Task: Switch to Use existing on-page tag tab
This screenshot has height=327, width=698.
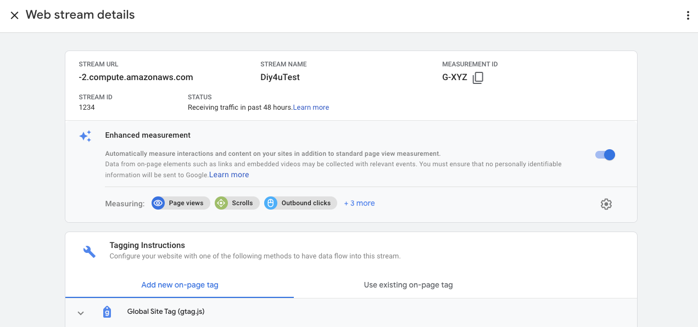Action: [x=408, y=285]
